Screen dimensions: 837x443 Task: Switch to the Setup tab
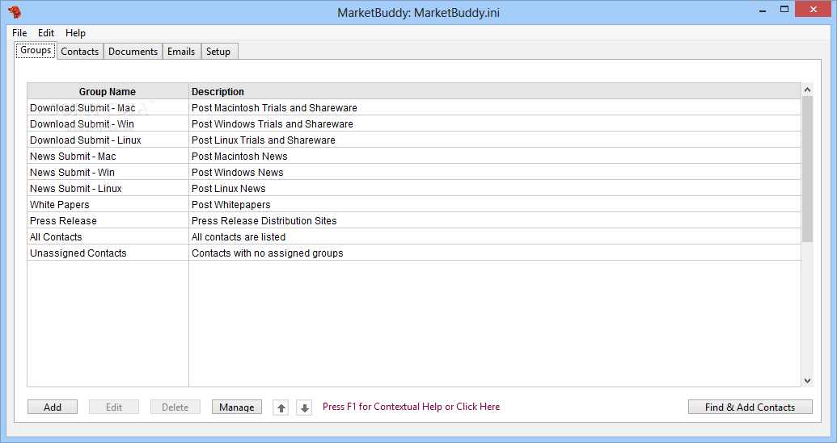[x=218, y=52]
